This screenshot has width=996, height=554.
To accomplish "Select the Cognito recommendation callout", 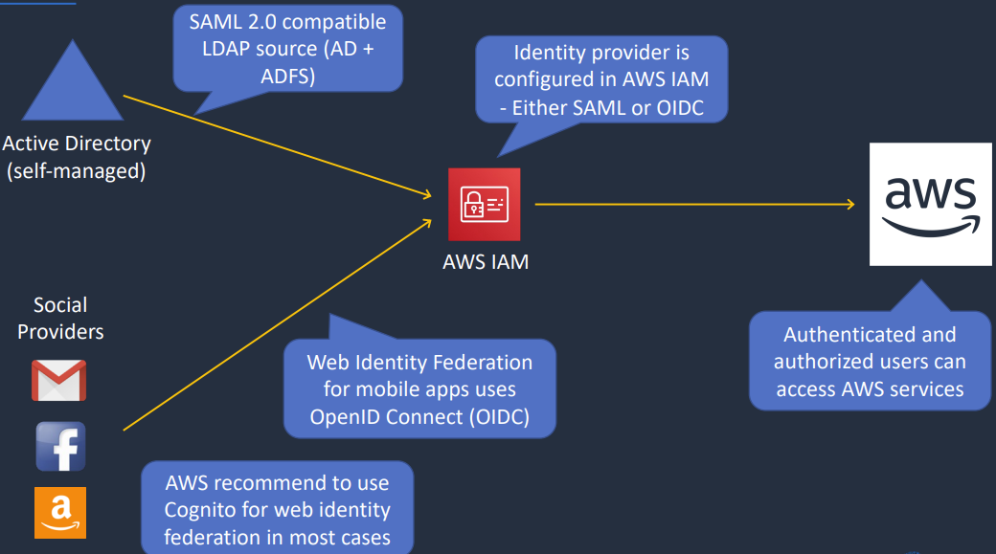I will (x=278, y=509).
